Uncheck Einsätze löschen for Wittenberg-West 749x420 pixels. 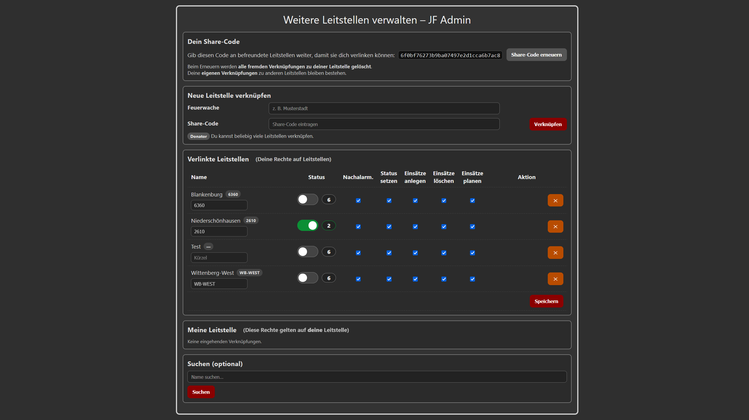(443, 279)
